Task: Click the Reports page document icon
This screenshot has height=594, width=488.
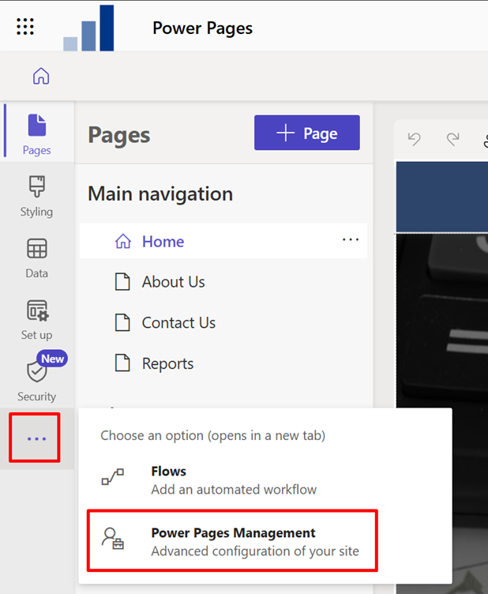Action: tap(122, 363)
